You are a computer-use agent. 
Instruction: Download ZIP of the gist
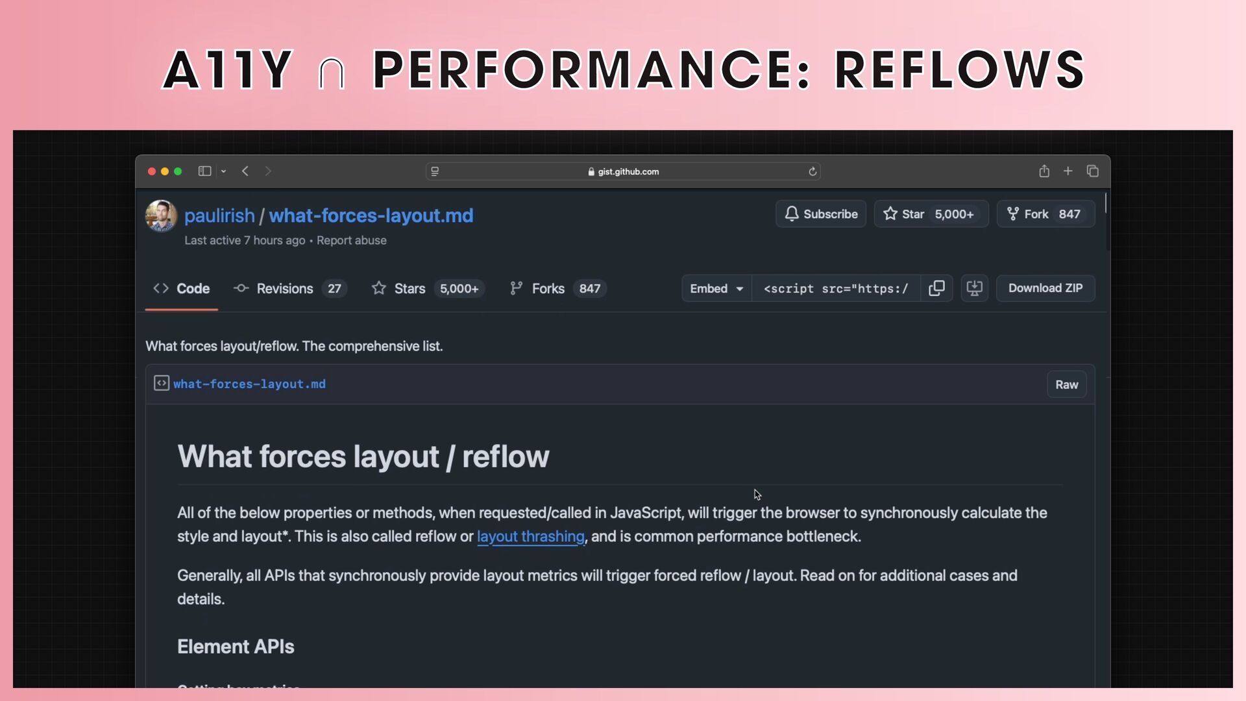click(1045, 288)
